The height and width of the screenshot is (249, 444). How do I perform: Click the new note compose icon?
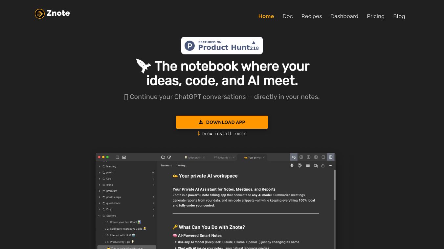click(169, 157)
